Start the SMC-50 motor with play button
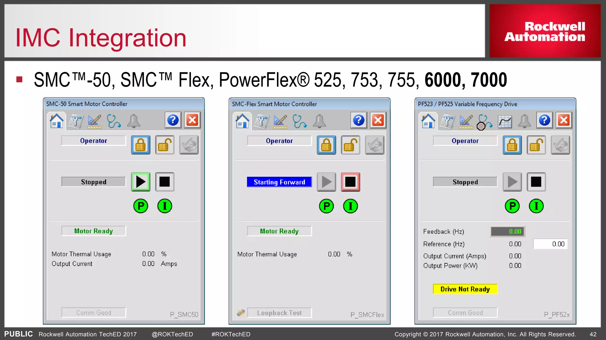Screen dimensions: 606x340 (141, 182)
